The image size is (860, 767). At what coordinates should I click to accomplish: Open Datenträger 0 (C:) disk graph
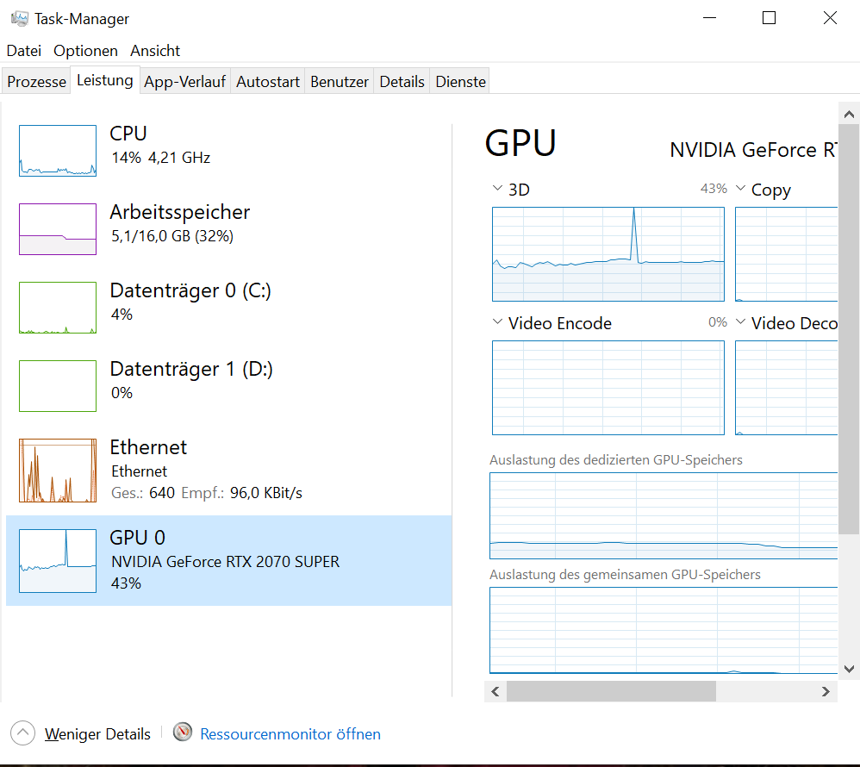58,308
